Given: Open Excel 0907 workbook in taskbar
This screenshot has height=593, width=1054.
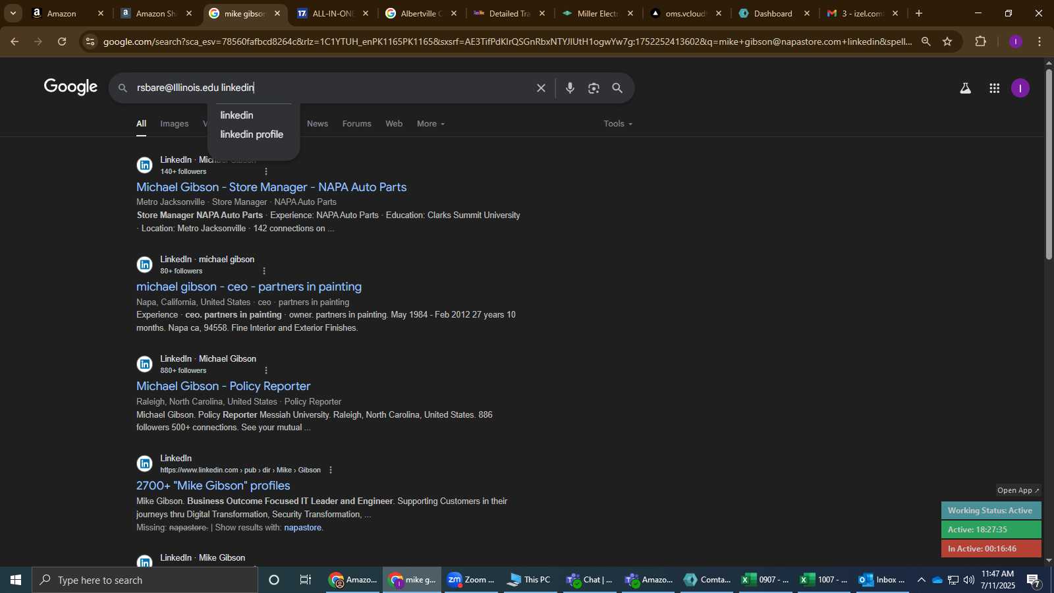Looking at the screenshot, I should coord(765,580).
